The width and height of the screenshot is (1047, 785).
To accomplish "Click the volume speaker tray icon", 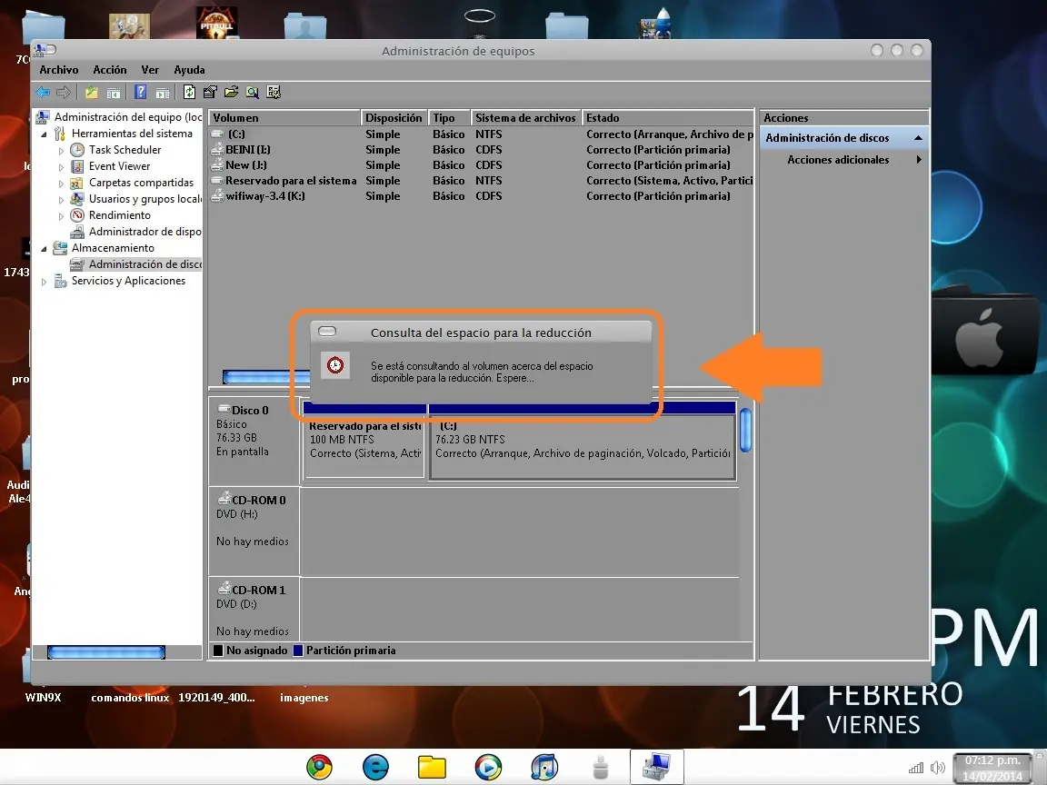I will point(938,768).
